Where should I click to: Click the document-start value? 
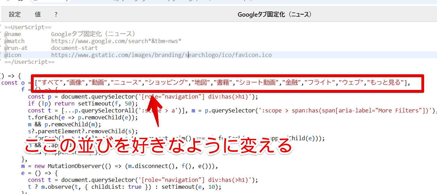click(x=75, y=48)
